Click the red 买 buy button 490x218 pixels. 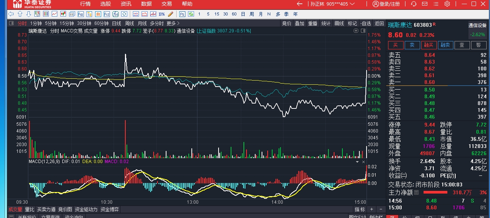pyautogui.click(x=396, y=45)
